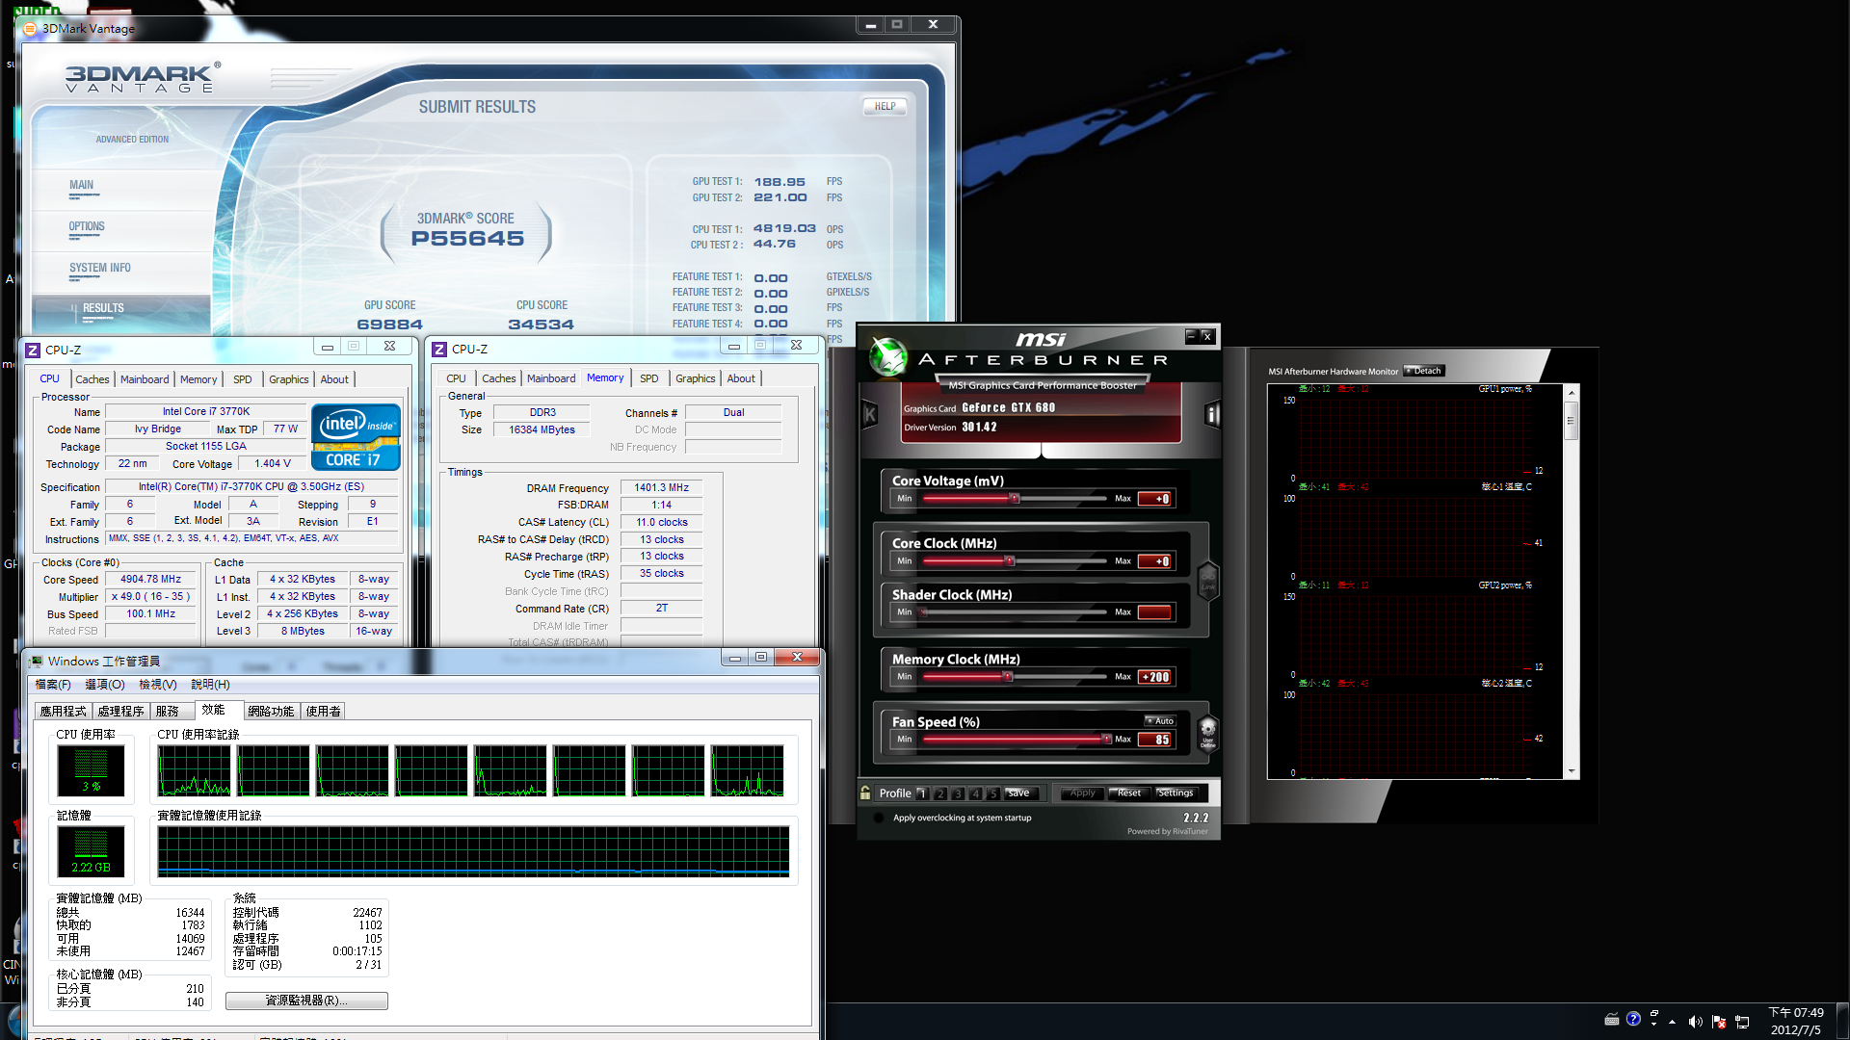Click the Core Clock +0 value field
The width and height of the screenshot is (1850, 1040).
(1154, 560)
